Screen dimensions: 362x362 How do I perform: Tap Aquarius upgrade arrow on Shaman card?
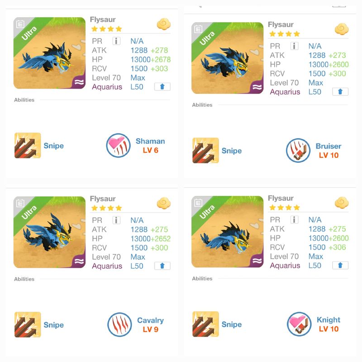click(x=162, y=87)
